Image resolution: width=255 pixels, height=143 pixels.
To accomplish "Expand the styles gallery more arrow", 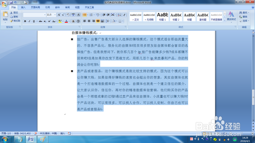I will point(225,20).
